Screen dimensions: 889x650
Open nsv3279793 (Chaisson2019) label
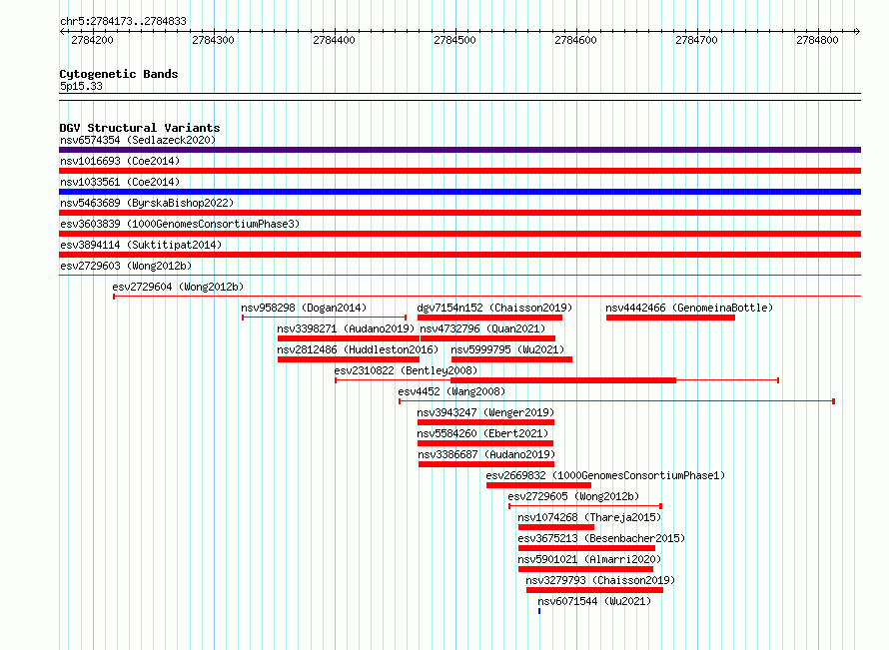coord(600,580)
